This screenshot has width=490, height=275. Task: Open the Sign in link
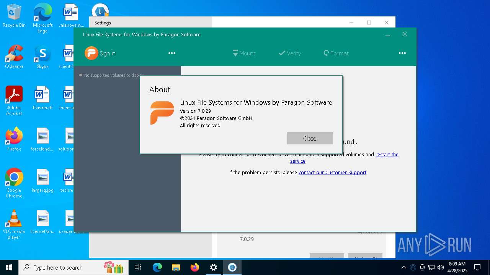pos(108,53)
